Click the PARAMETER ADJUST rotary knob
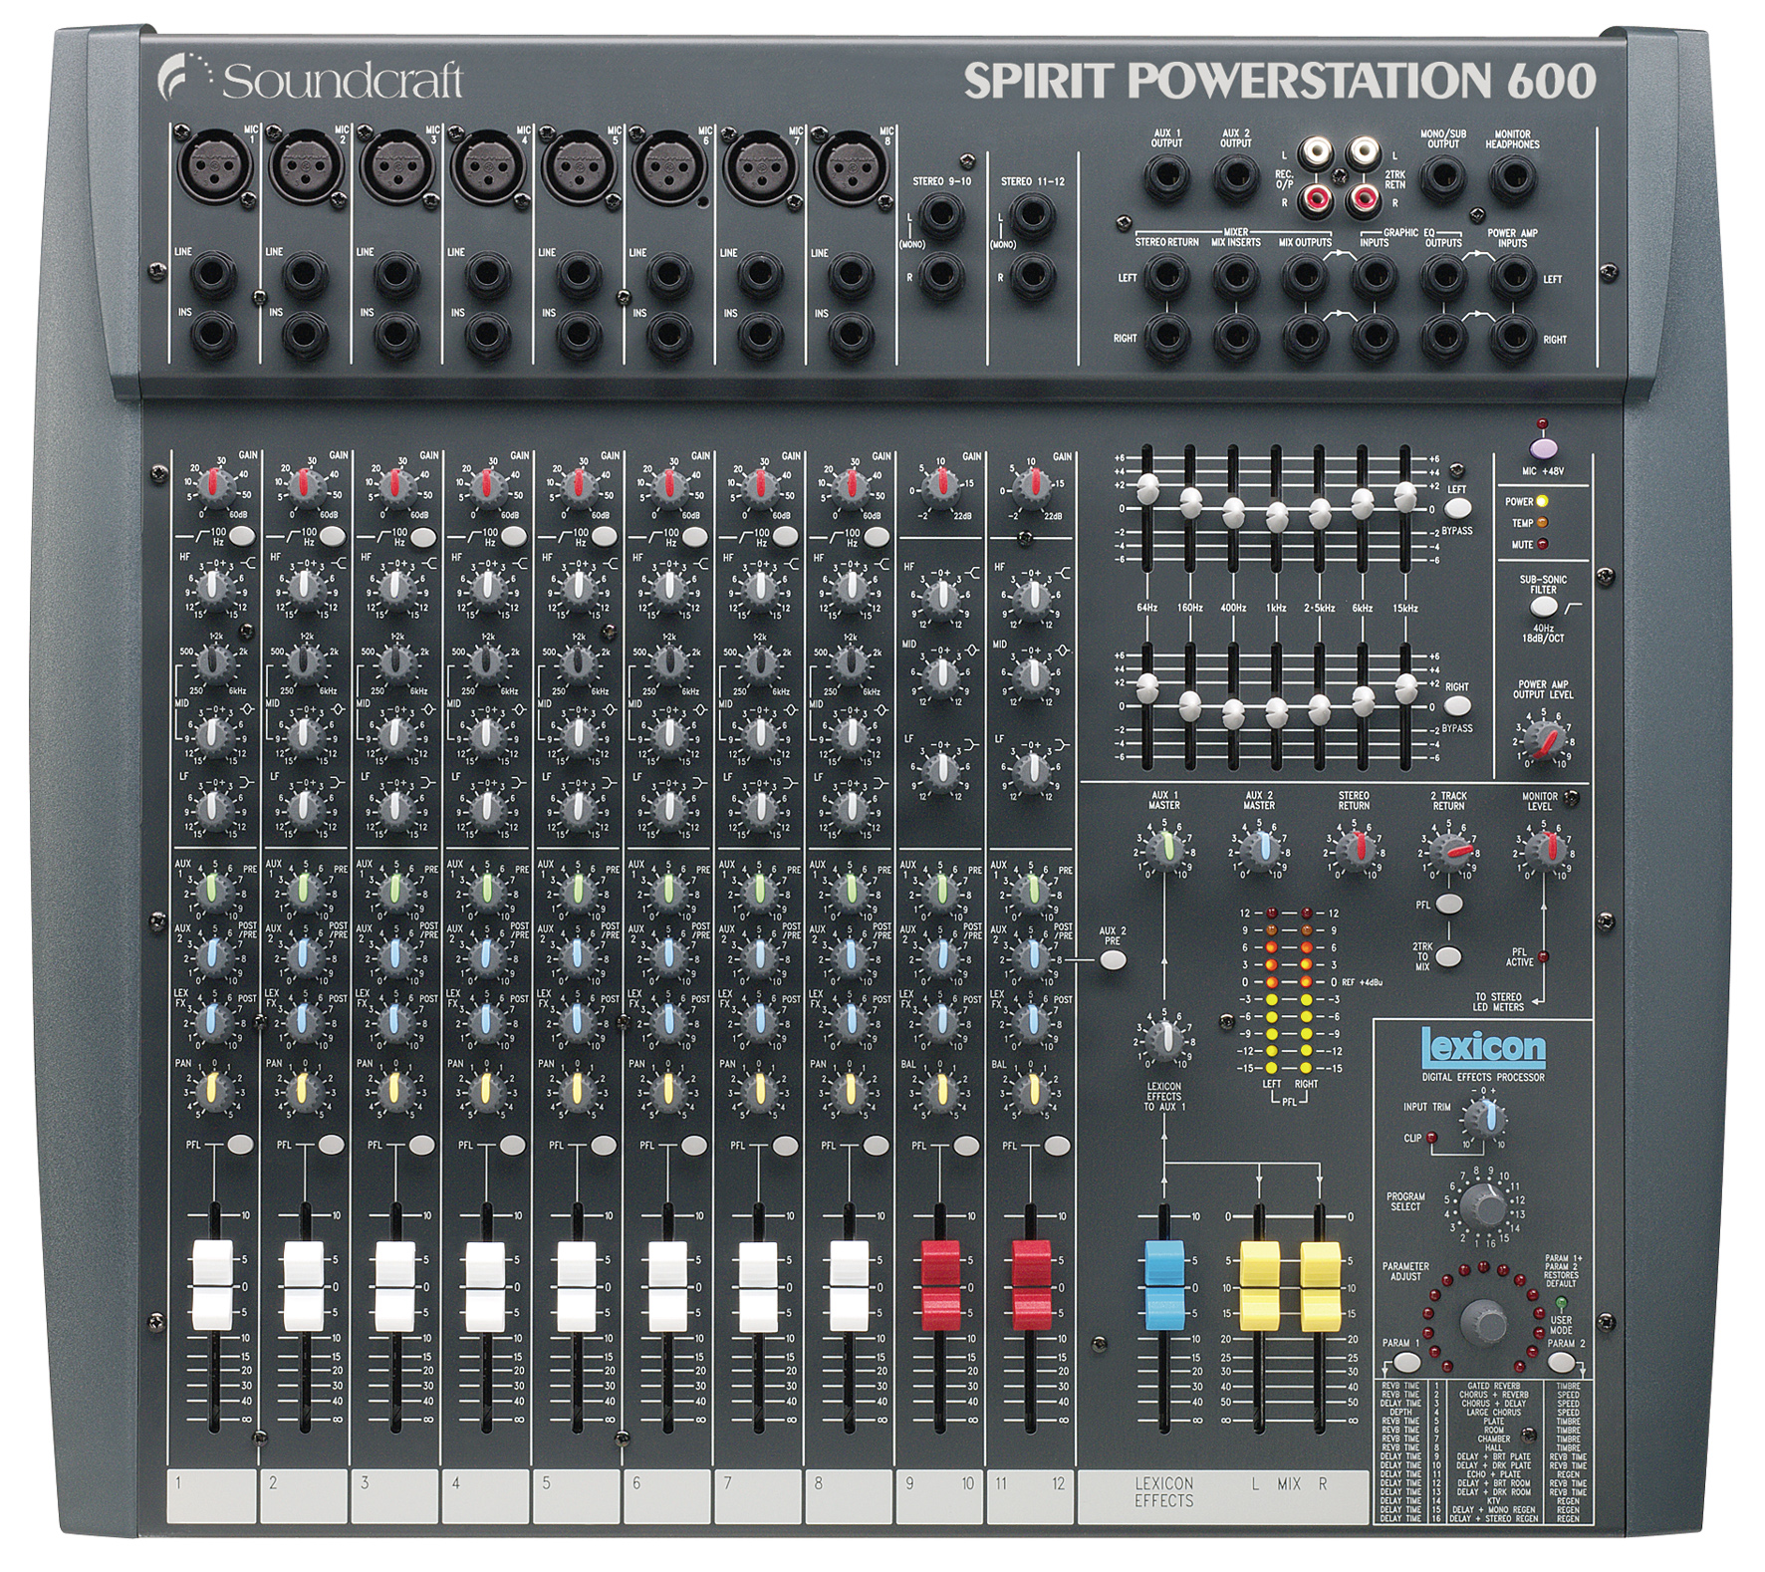 (1483, 1323)
